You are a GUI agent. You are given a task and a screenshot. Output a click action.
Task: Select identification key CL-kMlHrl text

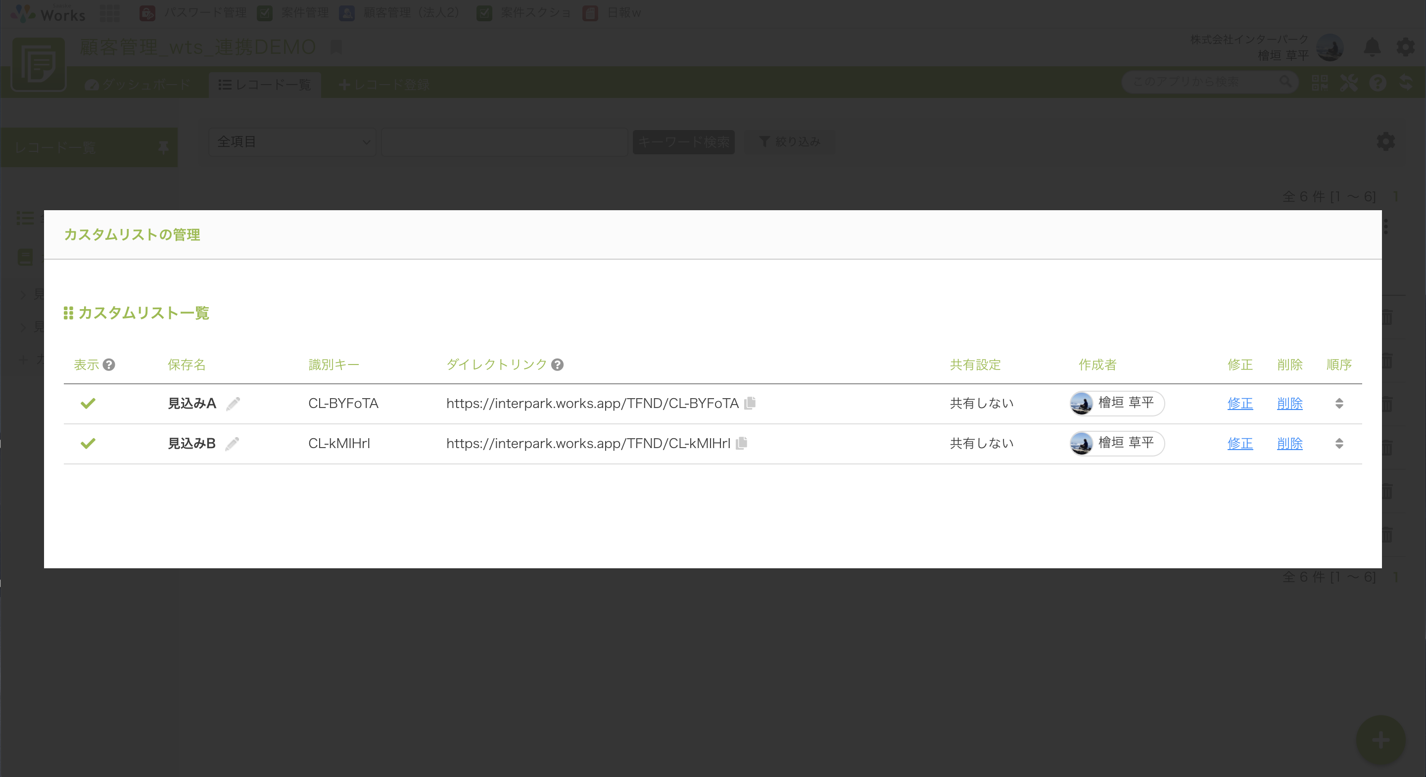tap(339, 443)
